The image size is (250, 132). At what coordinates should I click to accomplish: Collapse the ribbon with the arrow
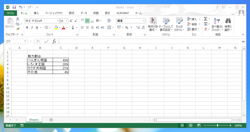pyautogui.click(x=243, y=34)
